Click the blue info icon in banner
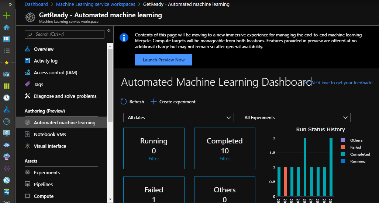Viewport: 379px width, 203px height. click(x=124, y=38)
